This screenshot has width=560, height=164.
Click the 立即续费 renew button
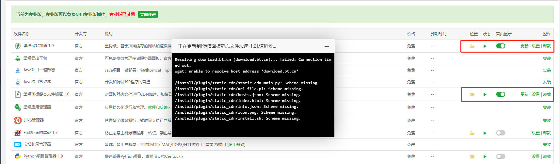click(148, 14)
